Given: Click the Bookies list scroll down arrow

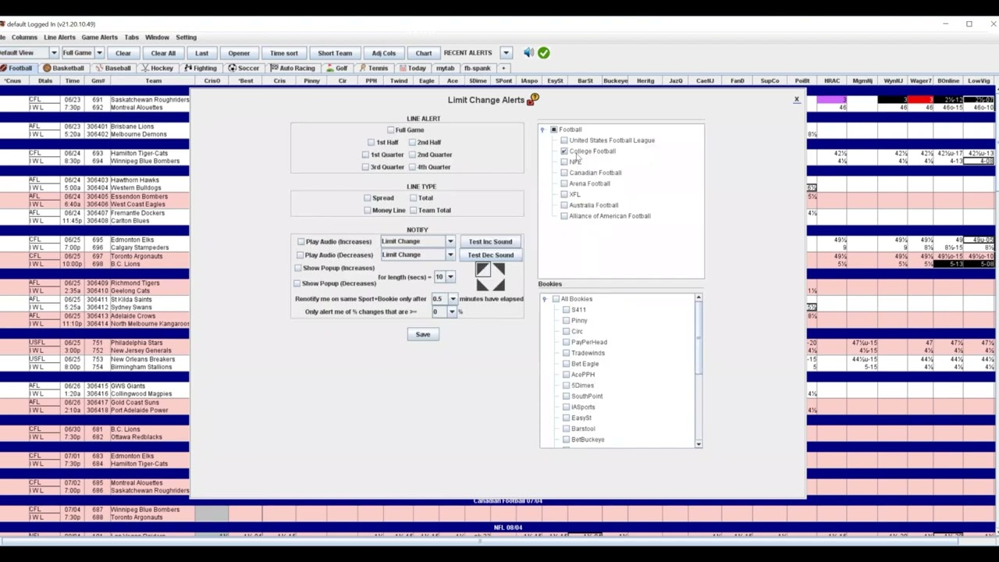Looking at the screenshot, I should [x=699, y=444].
